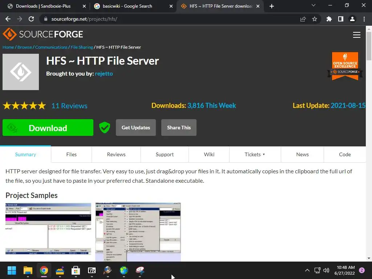This screenshot has width=372, height=279.
Task: Switch to the basicwiki Google Search tab
Action: (128, 6)
